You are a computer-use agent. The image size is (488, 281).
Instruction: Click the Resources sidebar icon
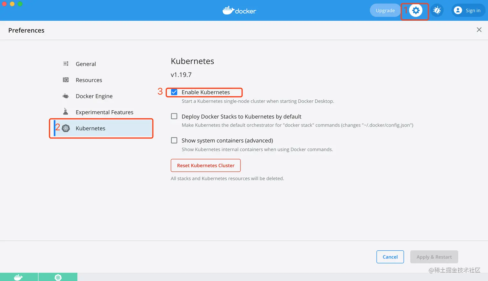point(66,80)
